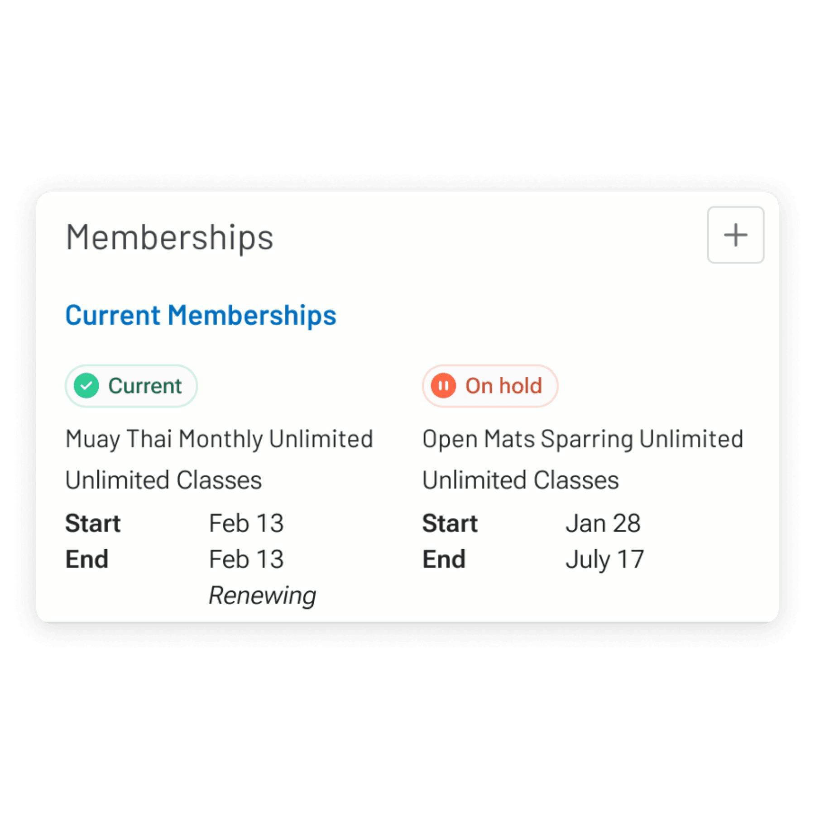This screenshot has height=815, width=815.
Task: Open Open Mats Sparring Unlimited membership
Action: (x=583, y=439)
